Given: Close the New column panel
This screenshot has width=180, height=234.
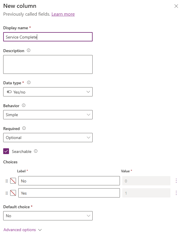Looking at the screenshot, I should point(176,6).
